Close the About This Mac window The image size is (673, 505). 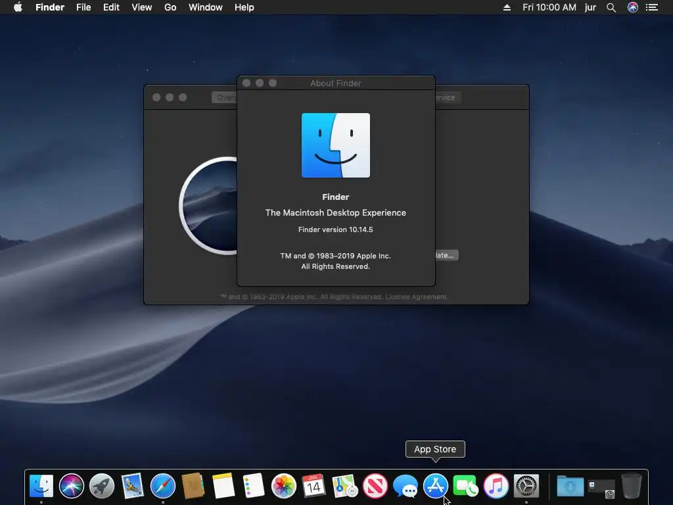tap(156, 97)
